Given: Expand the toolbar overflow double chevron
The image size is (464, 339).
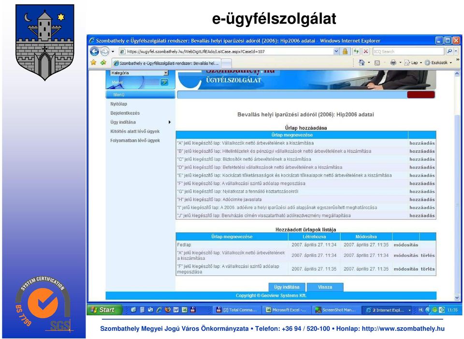Looking at the screenshot, I should tap(458, 60).
